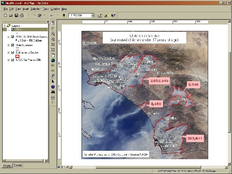Create a new map document
232x174 pixels.
(x=5, y=15)
